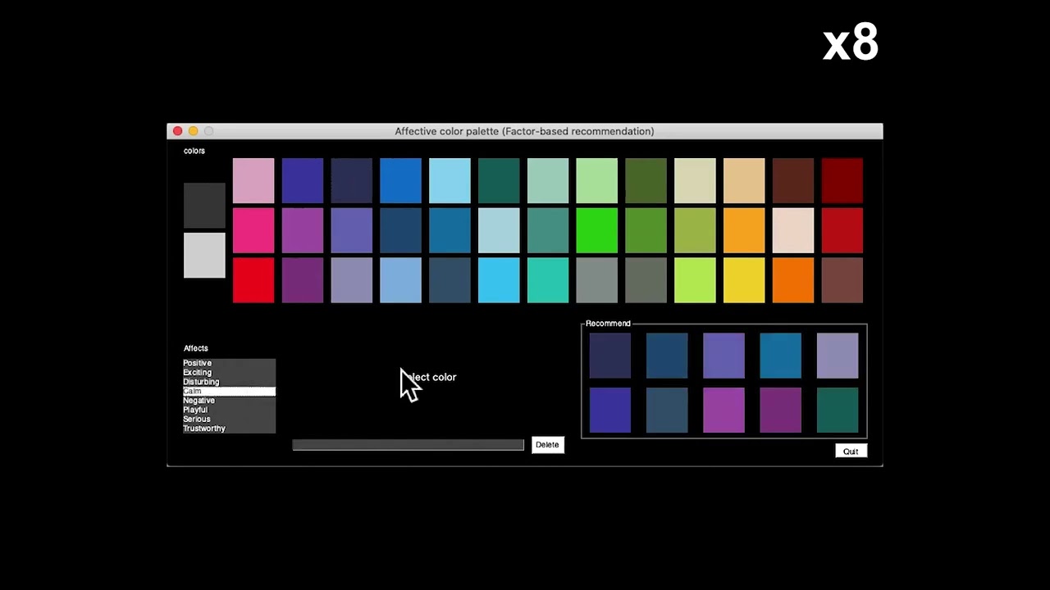Select the olive-lime swatch in middle row
This screenshot has width=1050, height=590.
tap(695, 230)
